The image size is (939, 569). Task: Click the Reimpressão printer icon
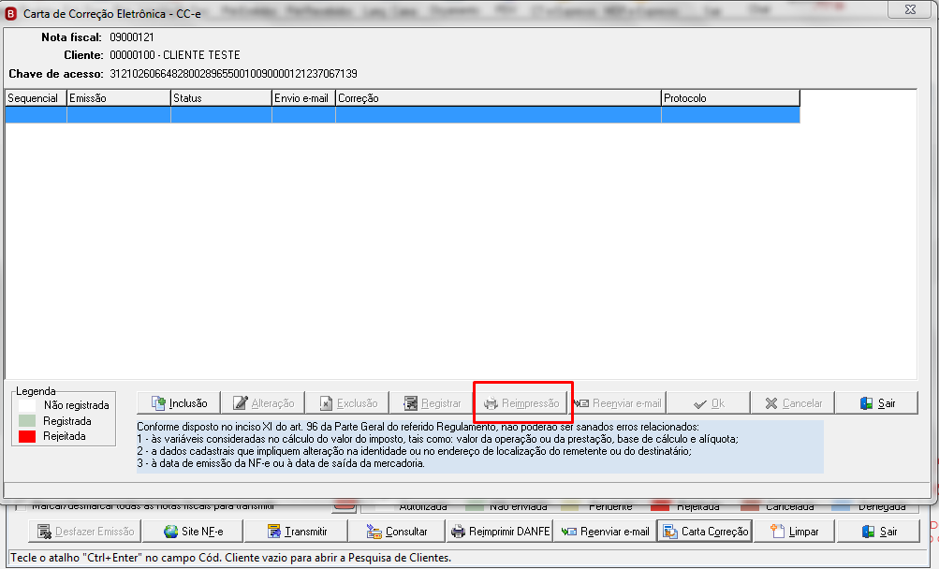pos(491,403)
